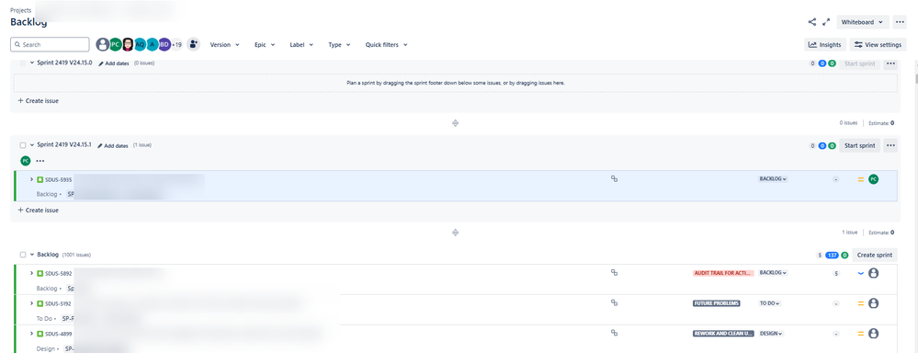Viewport: 918px width, 353px height.
Task: Filter by the PC avatar in toolbar
Action: [x=116, y=44]
